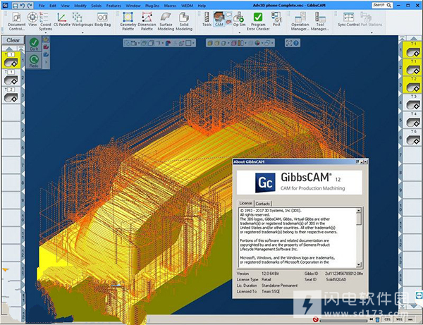Open the Plug-Ins menu
423x325 pixels.
(152, 6)
